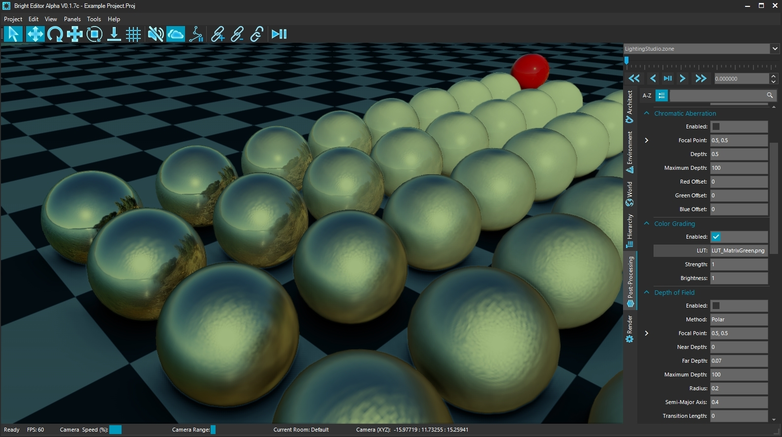Switch to the categorized property list view
Viewport: 782px width, 437px height.
(x=661, y=95)
